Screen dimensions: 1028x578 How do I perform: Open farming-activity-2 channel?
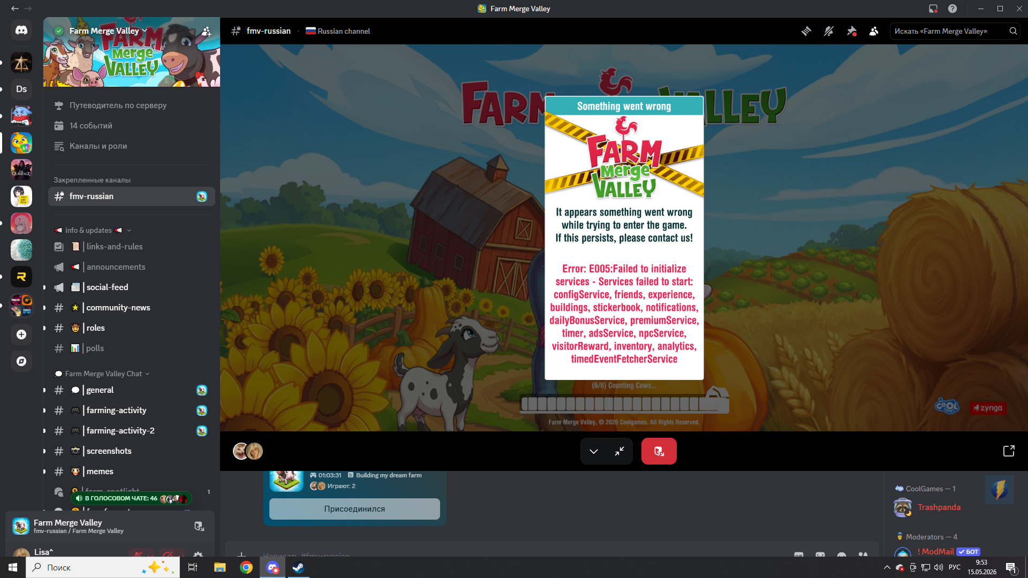(132, 431)
